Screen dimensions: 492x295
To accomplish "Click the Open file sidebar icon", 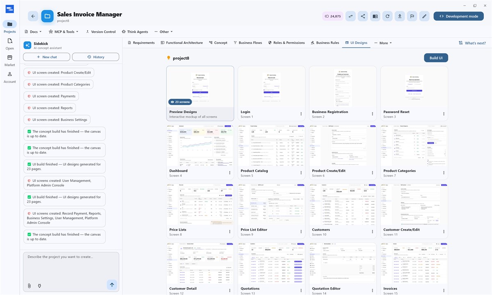I will tap(10, 44).
